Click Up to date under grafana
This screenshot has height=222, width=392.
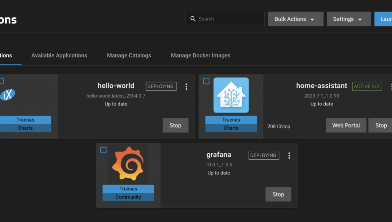point(219,173)
